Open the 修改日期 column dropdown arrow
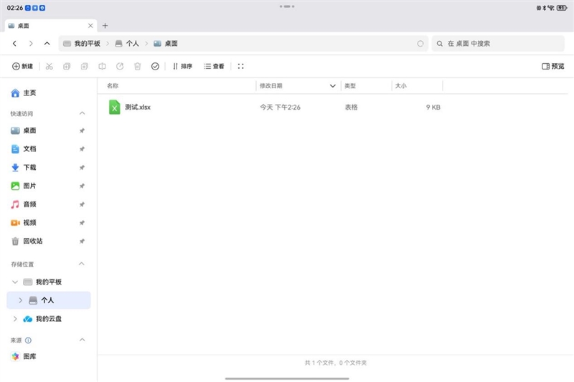The height and width of the screenshot is (382, 574). 332,86
